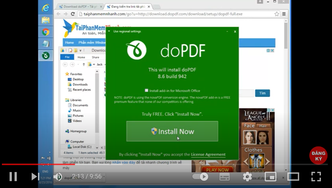Select Computer in navigation pane
332x188 pixels.
[77, 141]
